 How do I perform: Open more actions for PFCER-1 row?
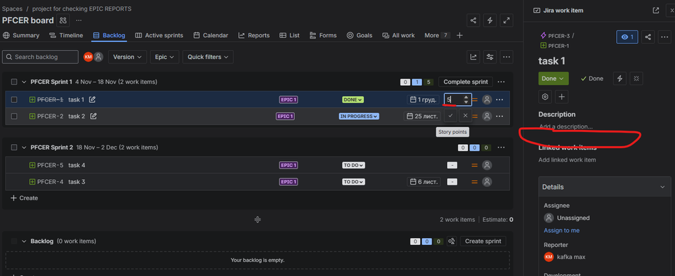pos(499,99)
